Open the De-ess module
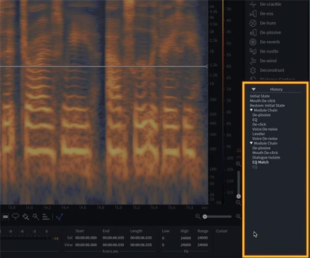310x258 pixels. point(267,14)
